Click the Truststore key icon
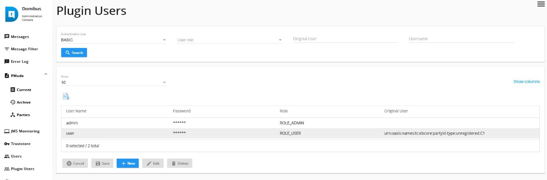The image size is (547, 180). pos(7,144)
